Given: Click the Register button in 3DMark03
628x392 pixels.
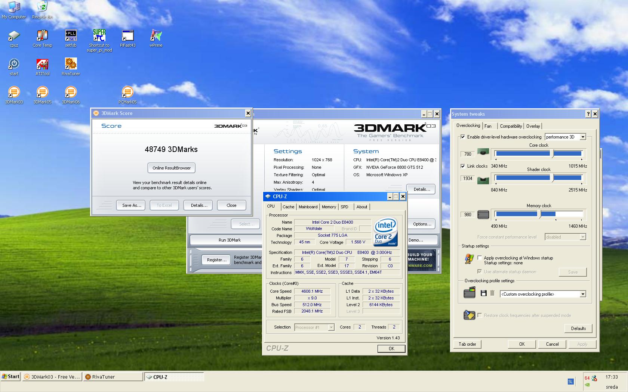Looking at the screenshot, I should click(216, 260).
